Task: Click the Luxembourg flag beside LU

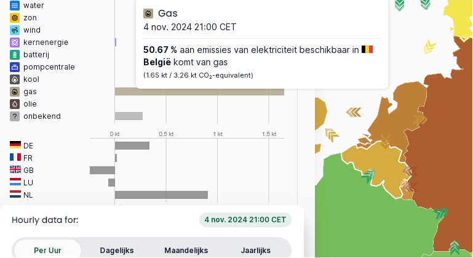Action: pyautogui.click(x=15, y=182)
